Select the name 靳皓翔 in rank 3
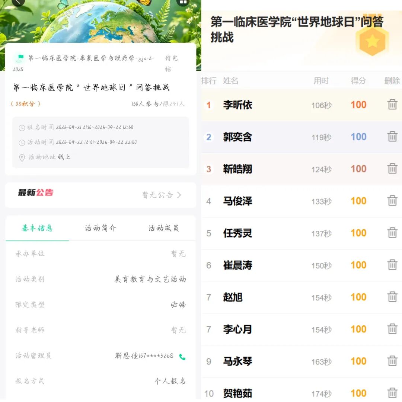Viewport: 402px width, 402px height. 237,169
